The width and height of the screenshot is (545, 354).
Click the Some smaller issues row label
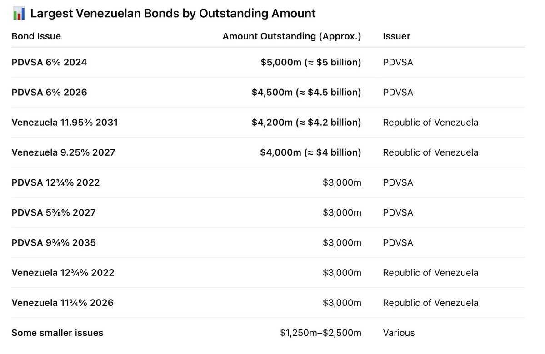[57, 333]
